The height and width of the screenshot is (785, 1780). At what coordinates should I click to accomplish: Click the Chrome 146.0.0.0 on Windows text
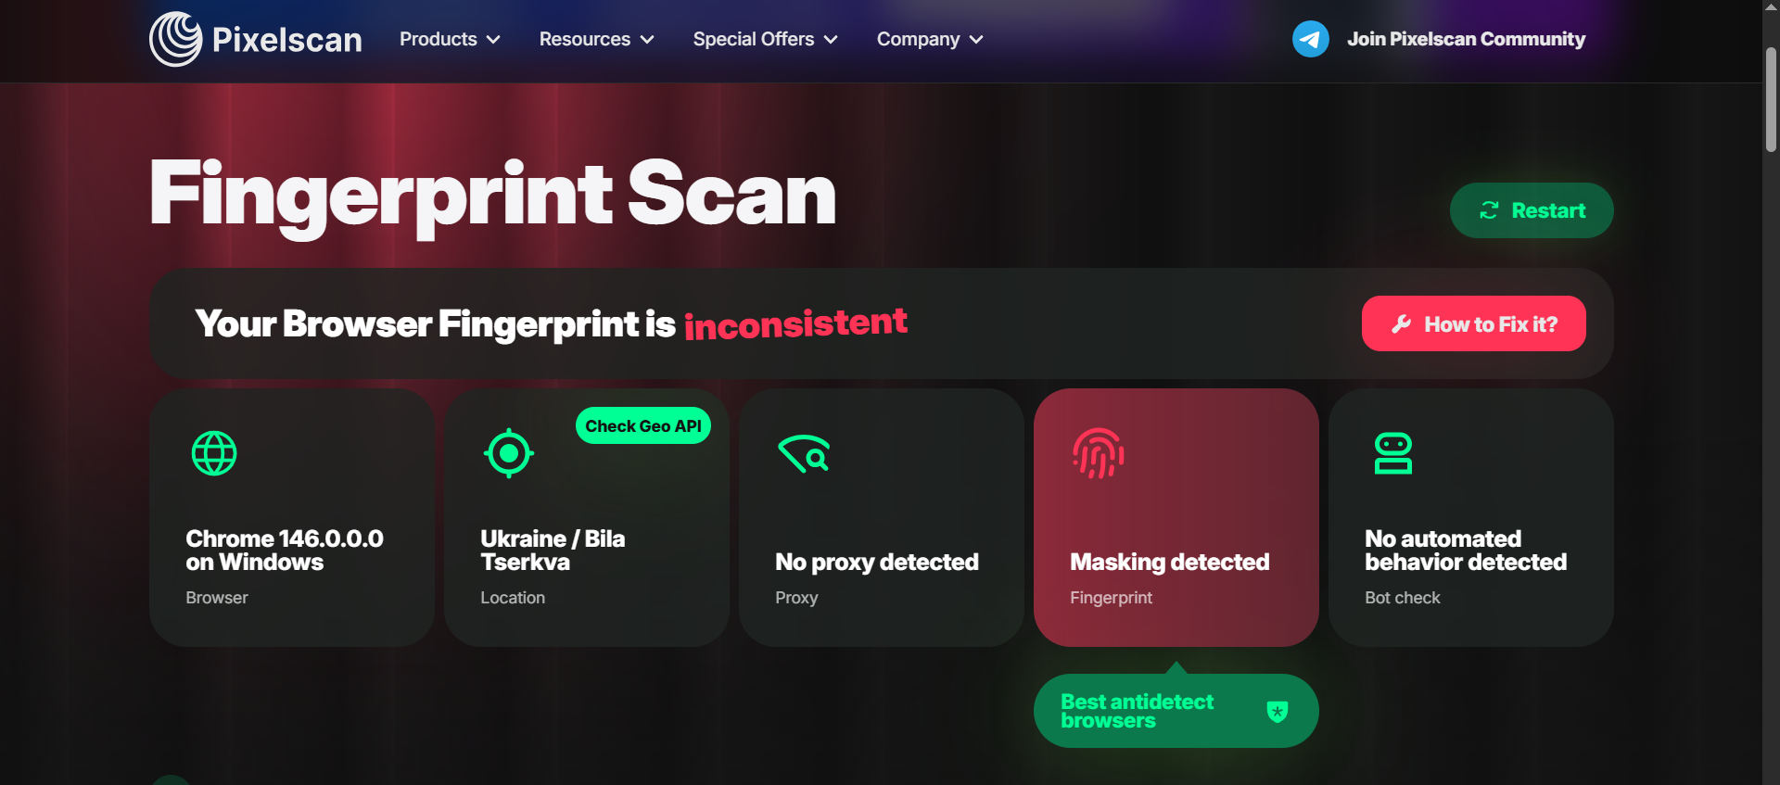pyautogui.click(x=285, y=551)
